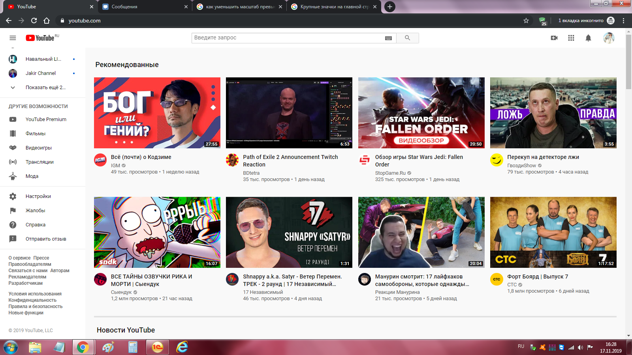Click the Отправить отзыв feedback icon

13,239
